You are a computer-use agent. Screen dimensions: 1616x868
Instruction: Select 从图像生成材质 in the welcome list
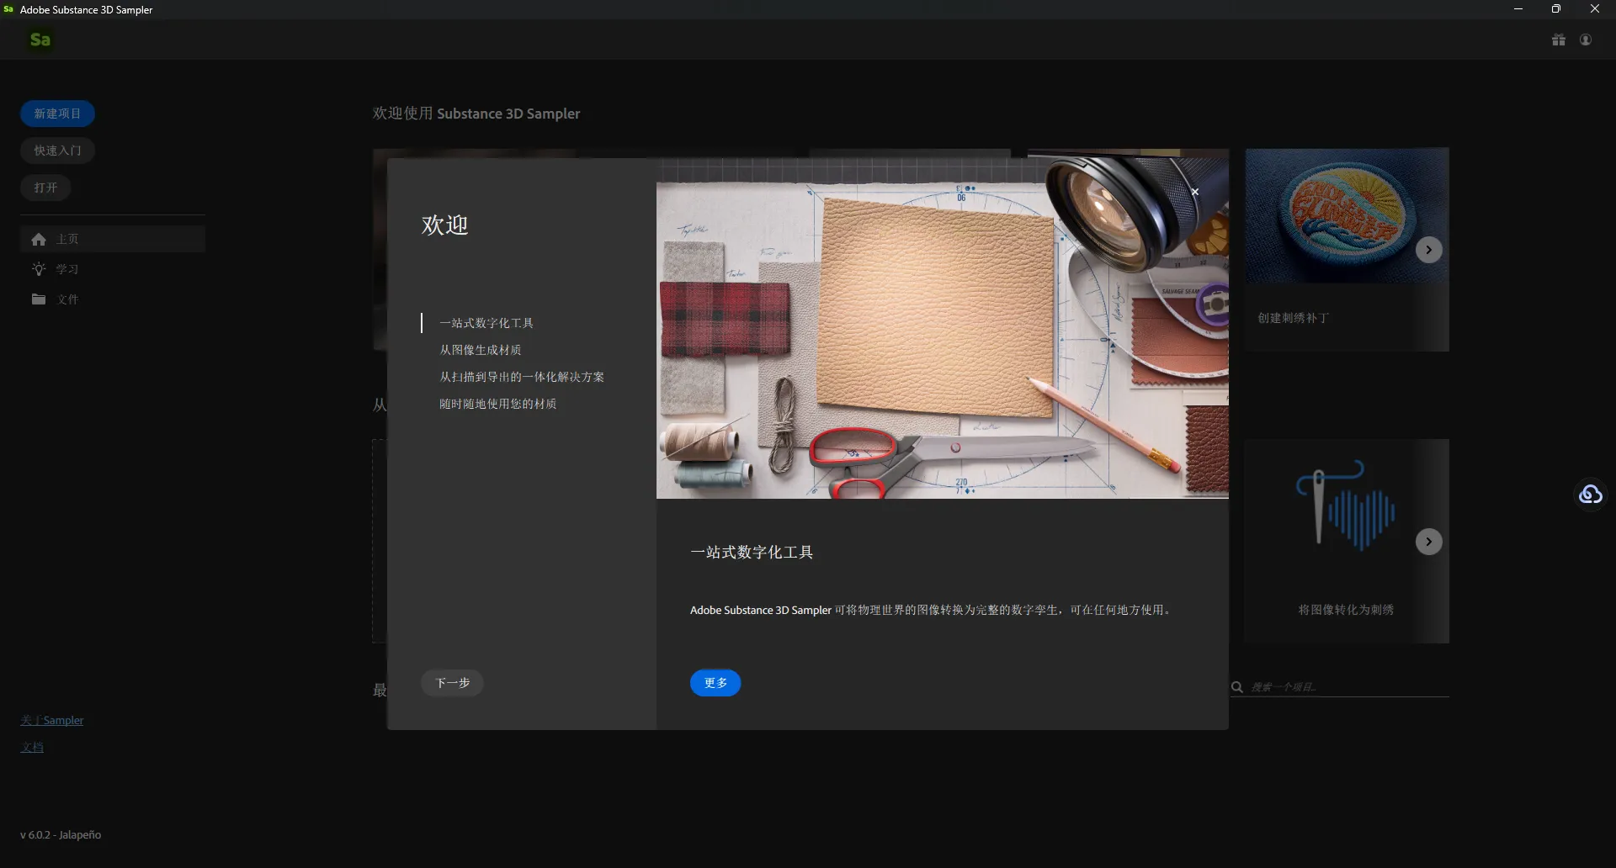(x=481, y=350)
